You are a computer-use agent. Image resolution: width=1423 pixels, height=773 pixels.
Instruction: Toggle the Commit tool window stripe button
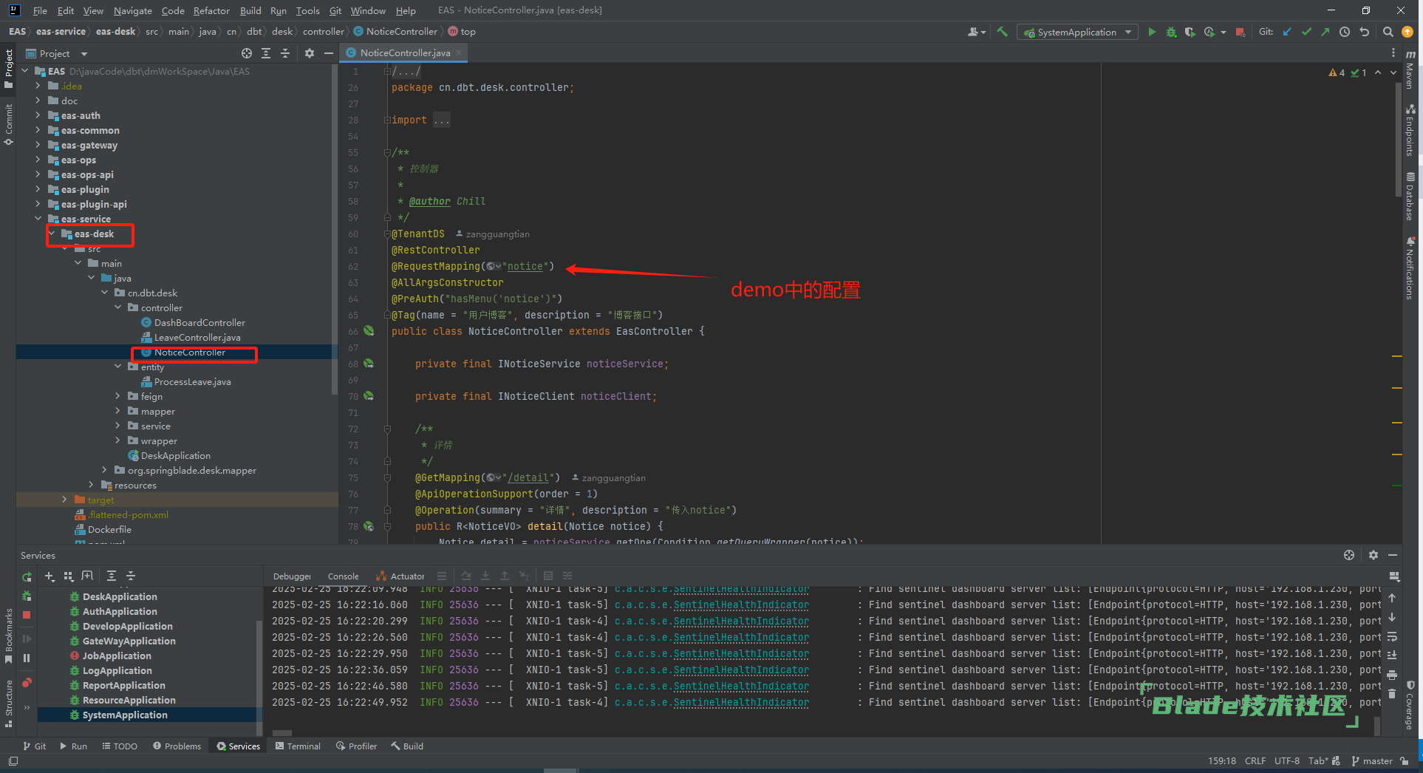[x=9, y=124]
